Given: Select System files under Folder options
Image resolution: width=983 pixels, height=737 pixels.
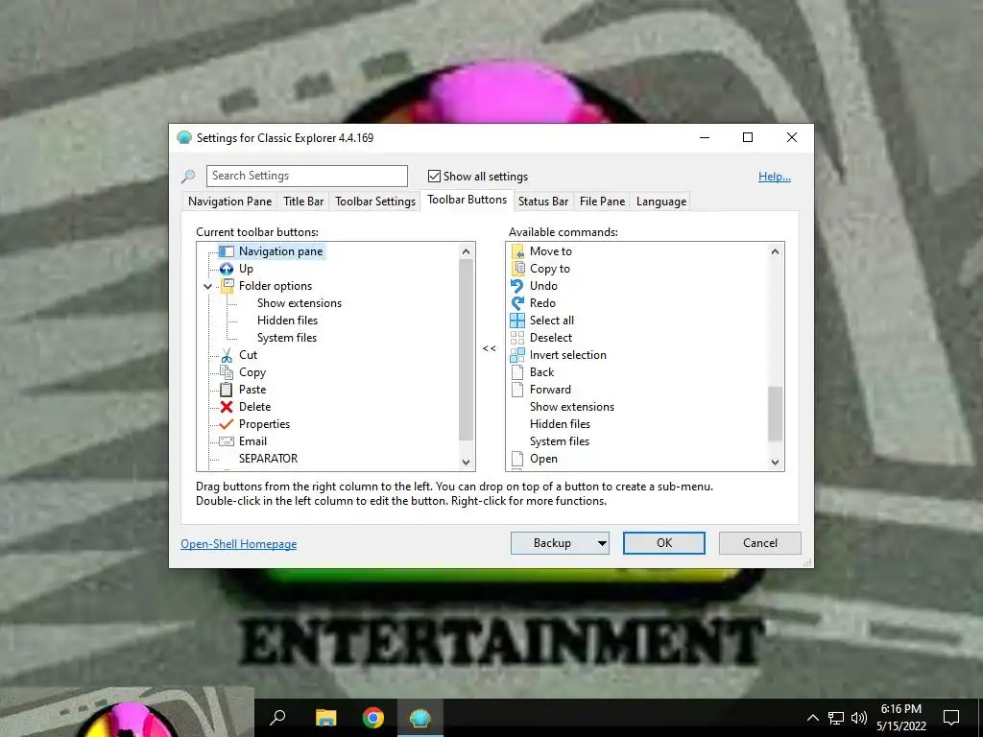Looking at the screenshot, I should click(x=286, y=338).
